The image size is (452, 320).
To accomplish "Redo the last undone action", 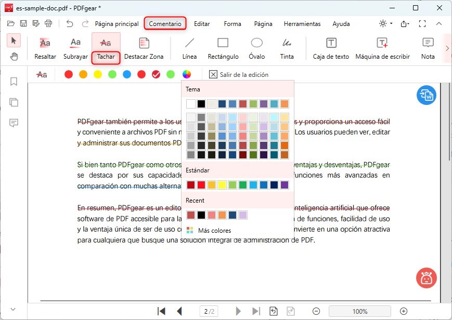I will click(x=85, y=23).
